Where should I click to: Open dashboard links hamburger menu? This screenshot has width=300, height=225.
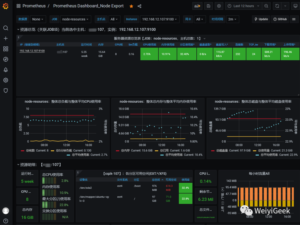tap(294, 19)
